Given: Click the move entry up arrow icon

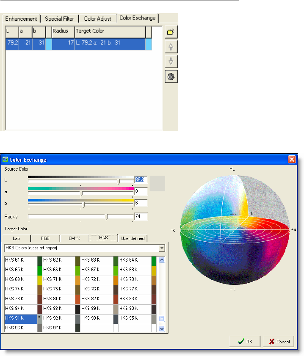Looking at the screenshot, I should pos(171,47).
